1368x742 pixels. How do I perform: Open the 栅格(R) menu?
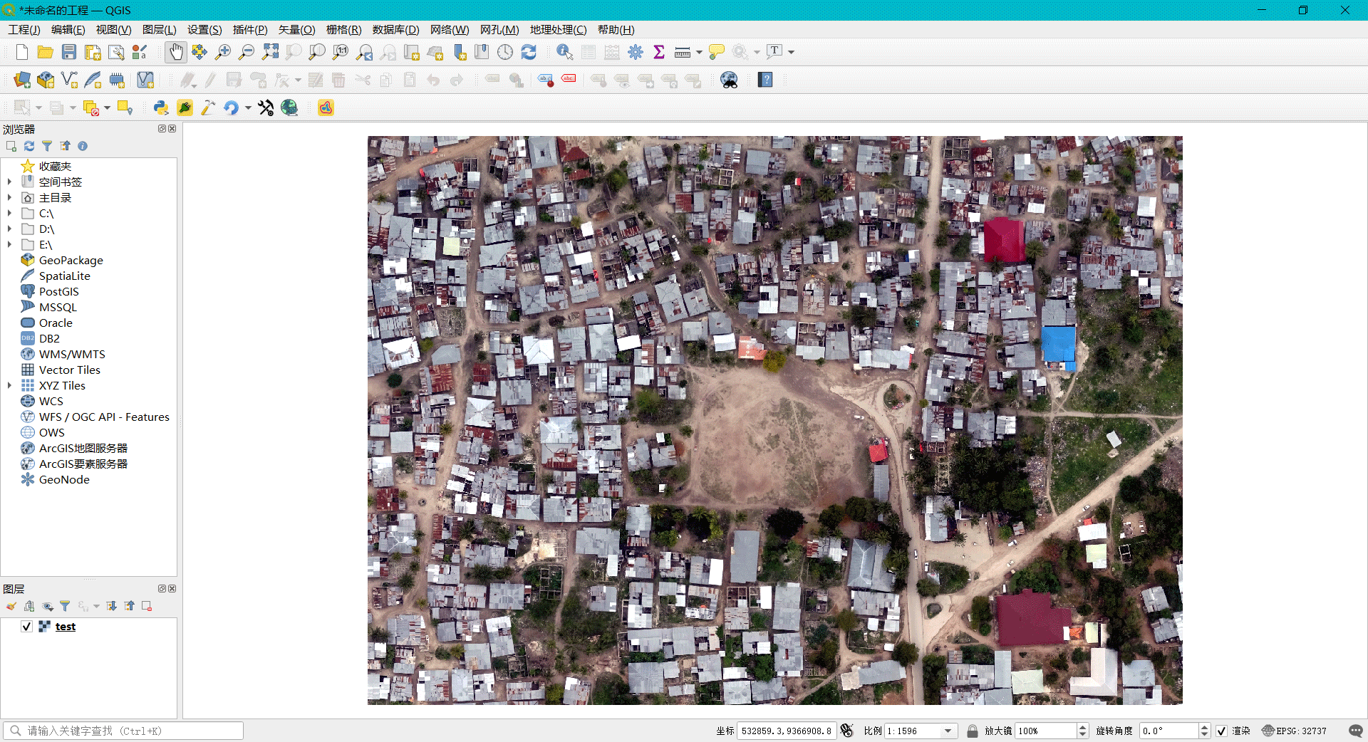[x=344, y=30]
